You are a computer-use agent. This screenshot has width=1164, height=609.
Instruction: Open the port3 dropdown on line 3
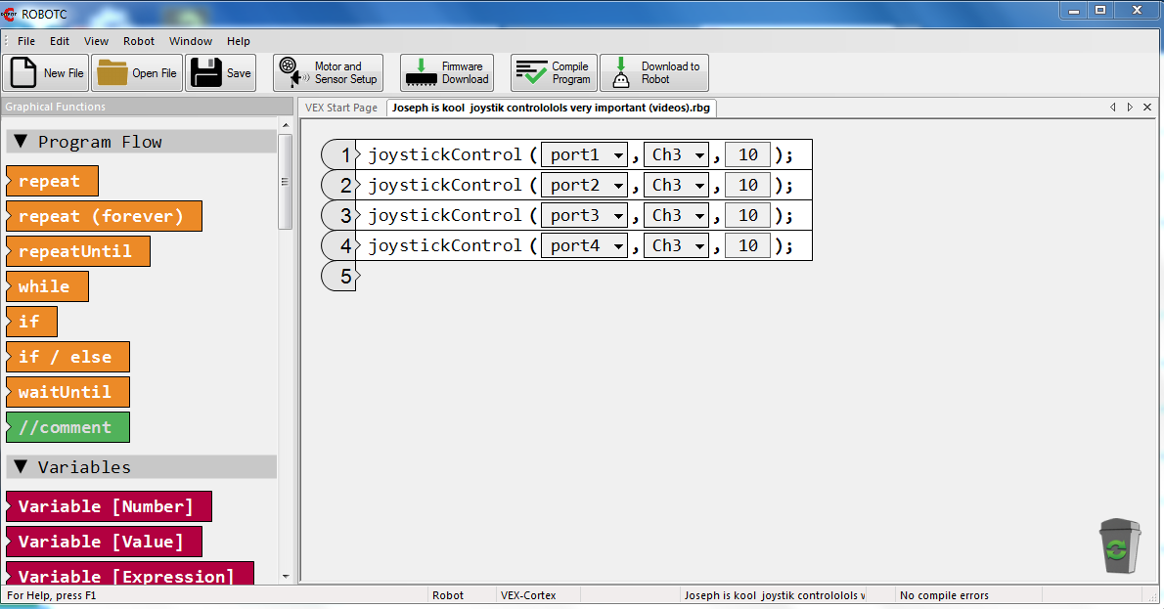tap(584, 216)
